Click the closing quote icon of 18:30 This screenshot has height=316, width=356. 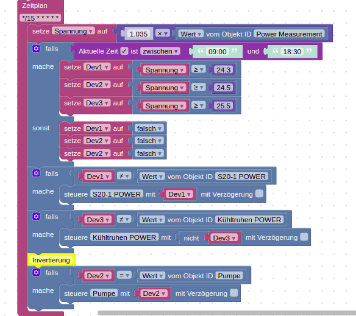click(x=309, y=51)
